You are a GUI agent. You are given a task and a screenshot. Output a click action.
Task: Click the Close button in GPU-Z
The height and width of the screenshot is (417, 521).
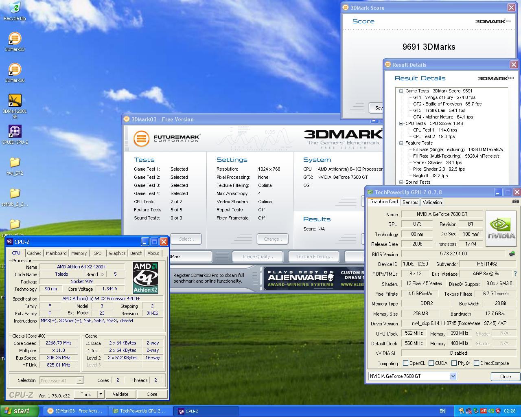pyautogui.click(x=506, y=376)
